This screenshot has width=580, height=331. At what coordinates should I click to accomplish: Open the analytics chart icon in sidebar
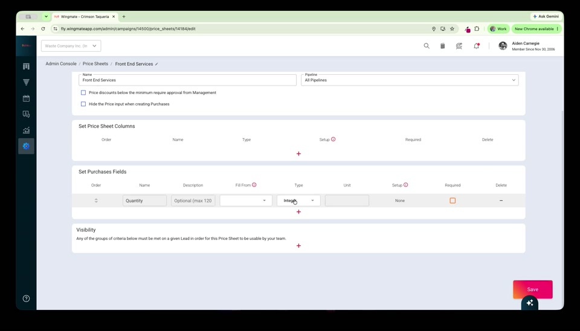click(26, 130)
